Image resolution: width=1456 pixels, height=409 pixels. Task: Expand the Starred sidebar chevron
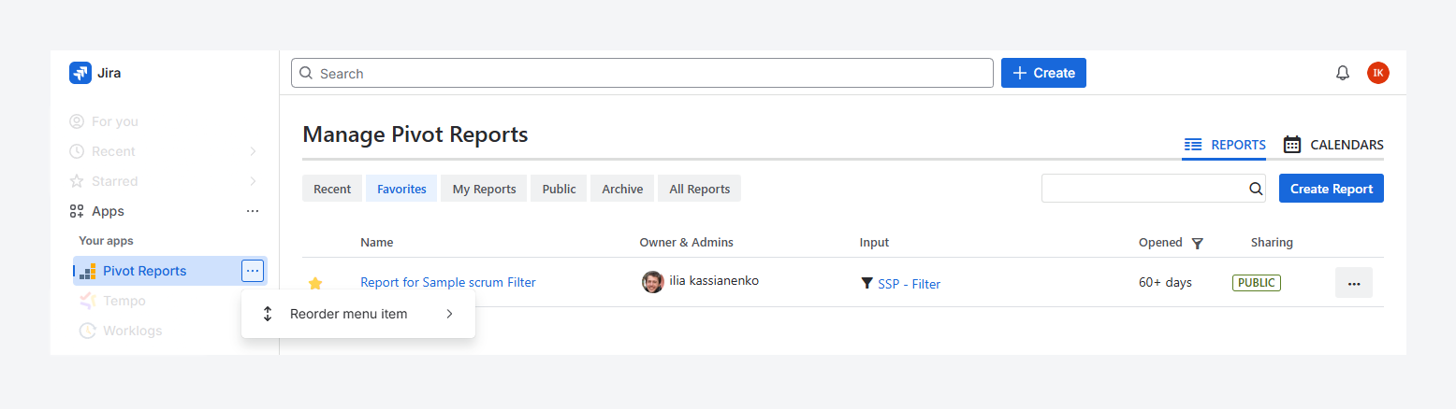click(x=253, y=181)
